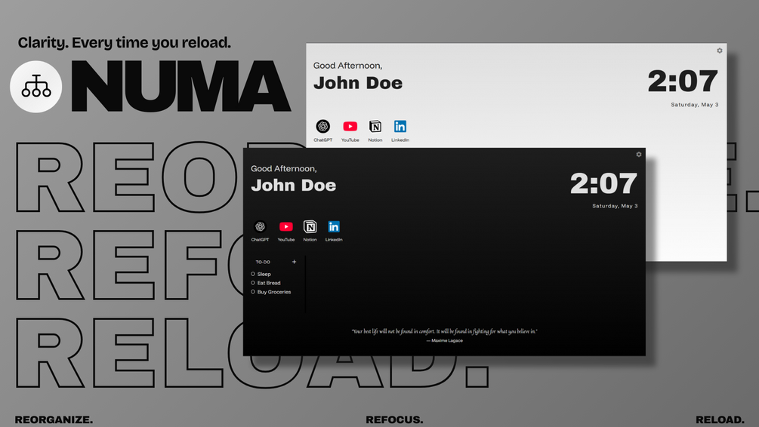Viewport: 759px width, 427px height.
Task: Click the REFOCUS. footer text
Action: tap(394, 419)
